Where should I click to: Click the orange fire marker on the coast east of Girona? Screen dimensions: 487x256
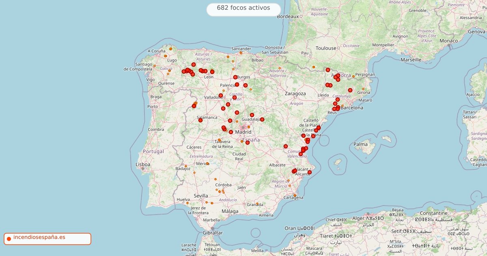363,89
